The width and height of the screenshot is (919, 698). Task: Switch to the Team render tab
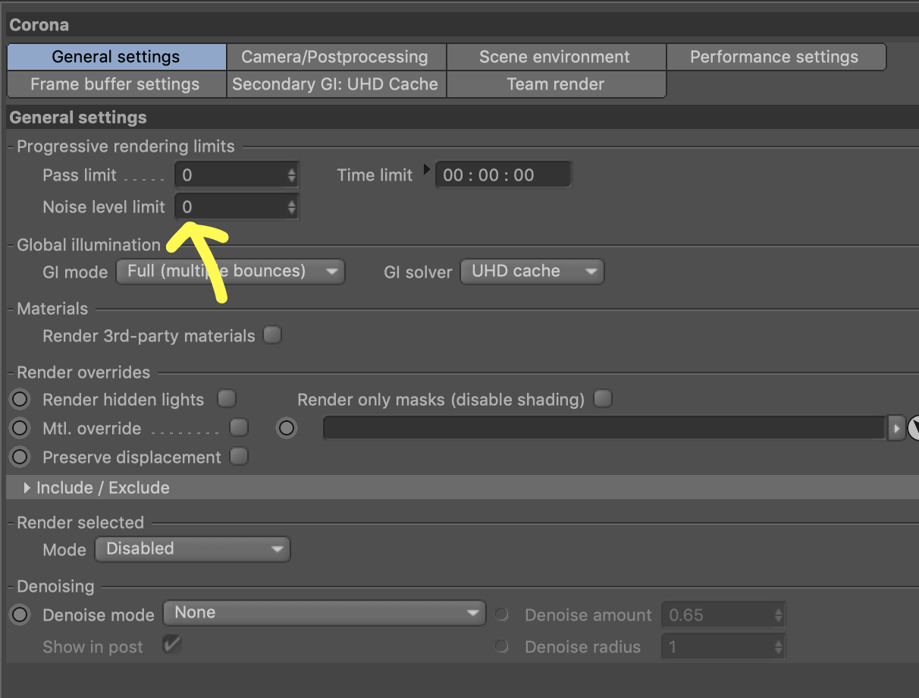point(556,84)
